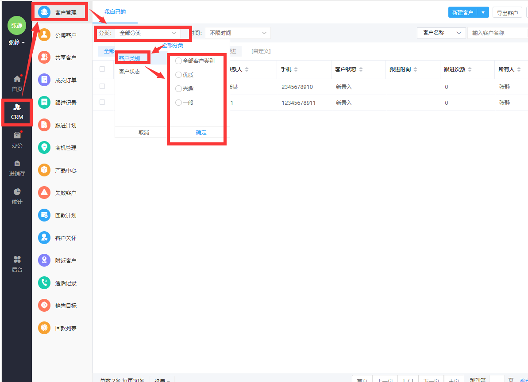Select the 一般 radio option
The height and width of the screenshot is (382, 528).
click(x=178, y=103)
